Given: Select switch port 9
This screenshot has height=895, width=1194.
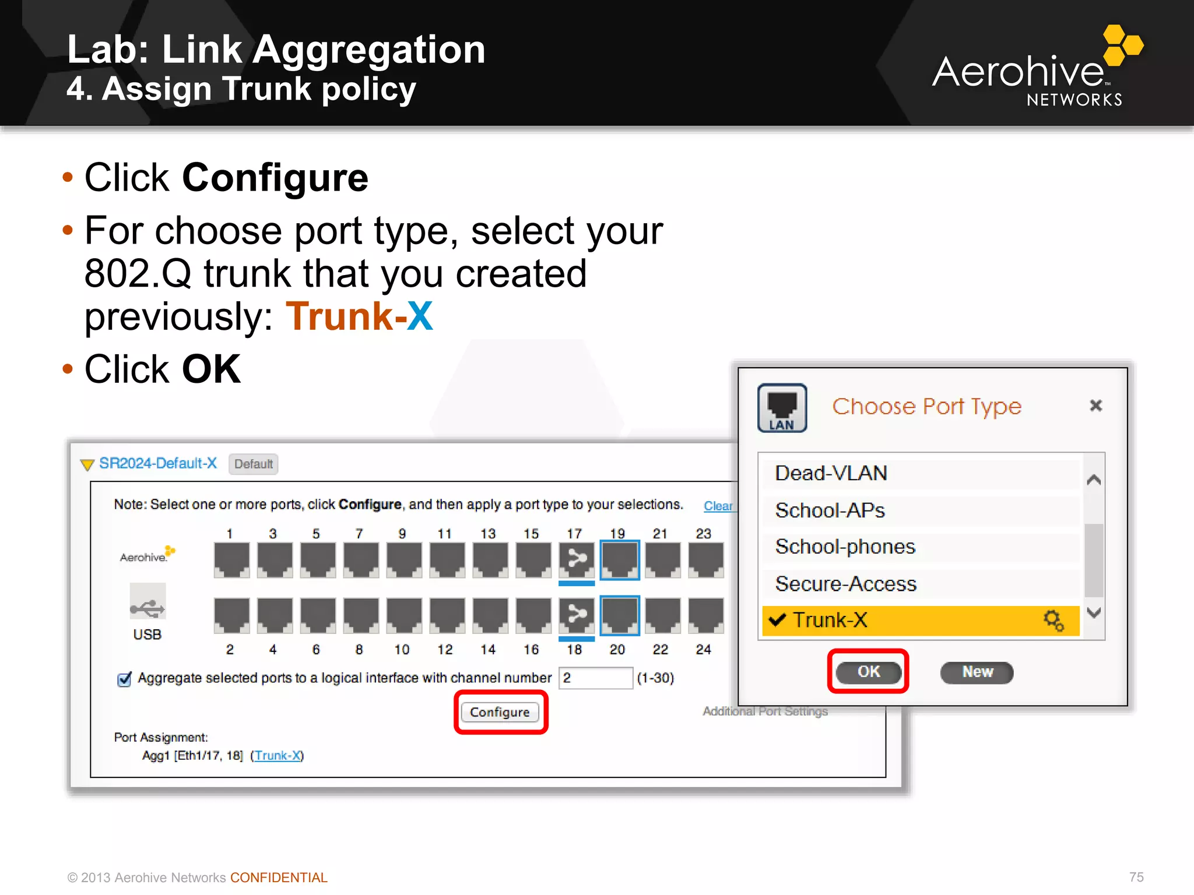Looking at the screenshot, I should click(404, 559).
